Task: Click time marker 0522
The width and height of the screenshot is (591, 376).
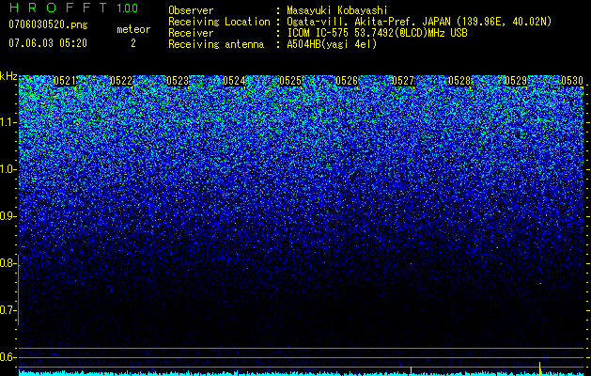Action: click(121, 81)
